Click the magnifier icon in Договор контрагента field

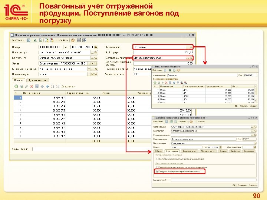click(191, 58)
